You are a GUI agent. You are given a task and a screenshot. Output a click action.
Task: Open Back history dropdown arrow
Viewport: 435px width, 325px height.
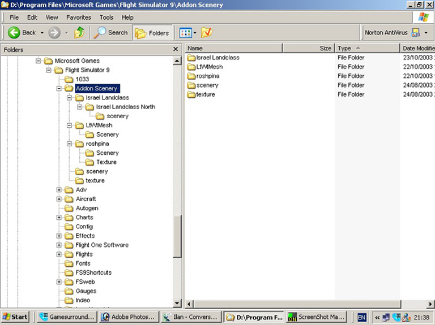click(x=42, y=33)
